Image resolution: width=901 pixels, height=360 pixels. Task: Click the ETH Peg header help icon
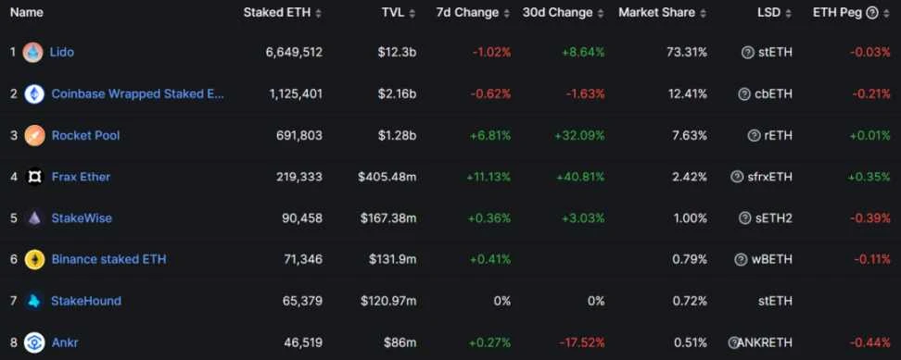coord(871,13)
